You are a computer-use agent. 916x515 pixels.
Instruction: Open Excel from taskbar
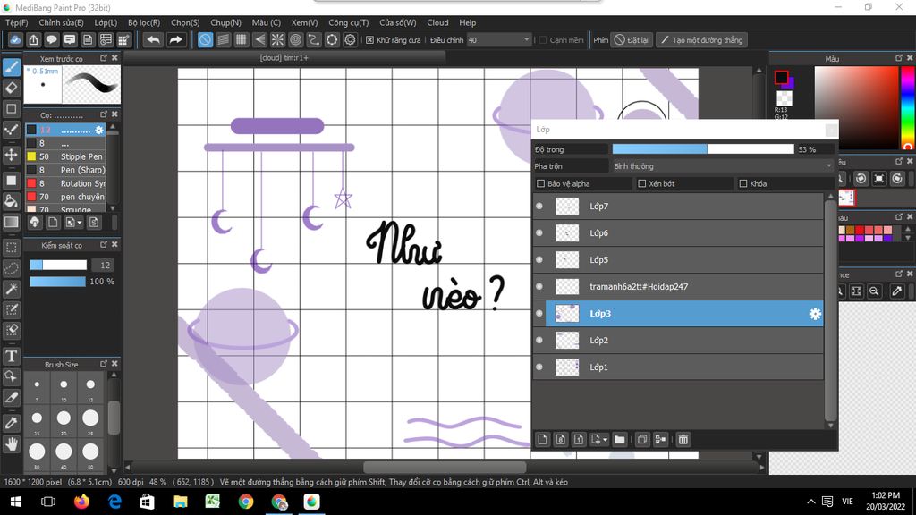[x=213, y=502]
